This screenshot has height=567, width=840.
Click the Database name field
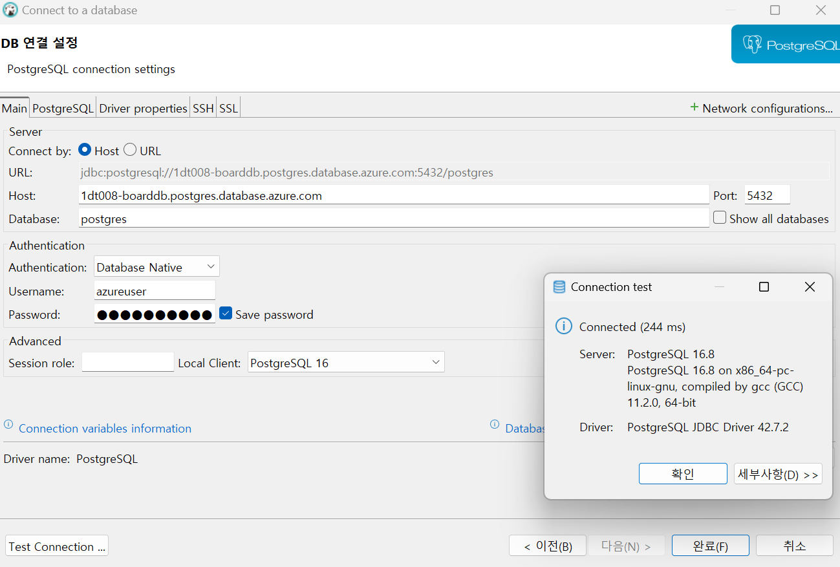pos(394,219)
